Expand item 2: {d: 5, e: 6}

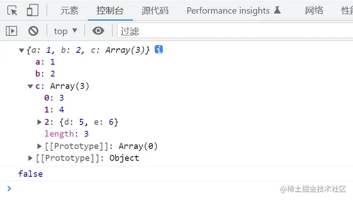(40, 122)
